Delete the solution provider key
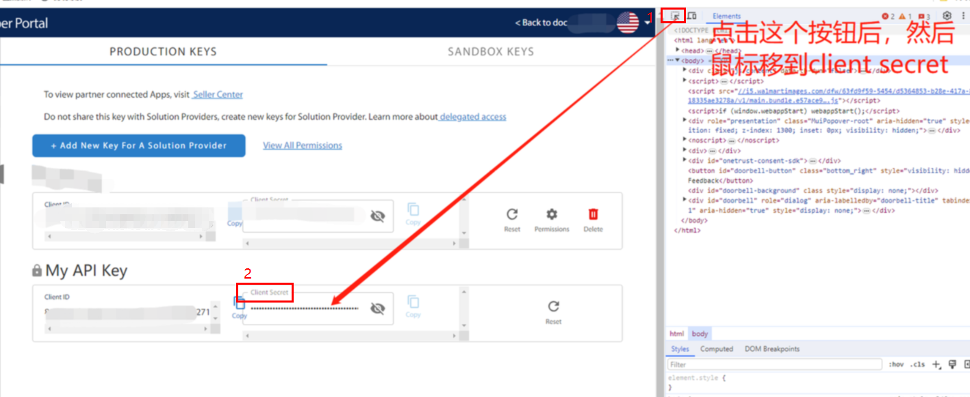The image size is (970, 397). tap(593, 220)
